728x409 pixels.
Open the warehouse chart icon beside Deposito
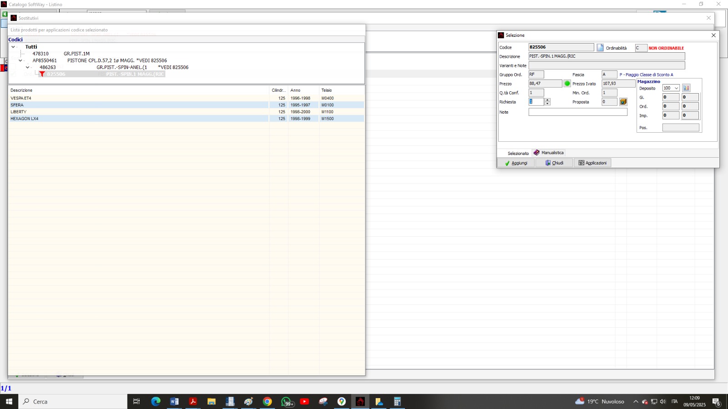coord(686,88)
